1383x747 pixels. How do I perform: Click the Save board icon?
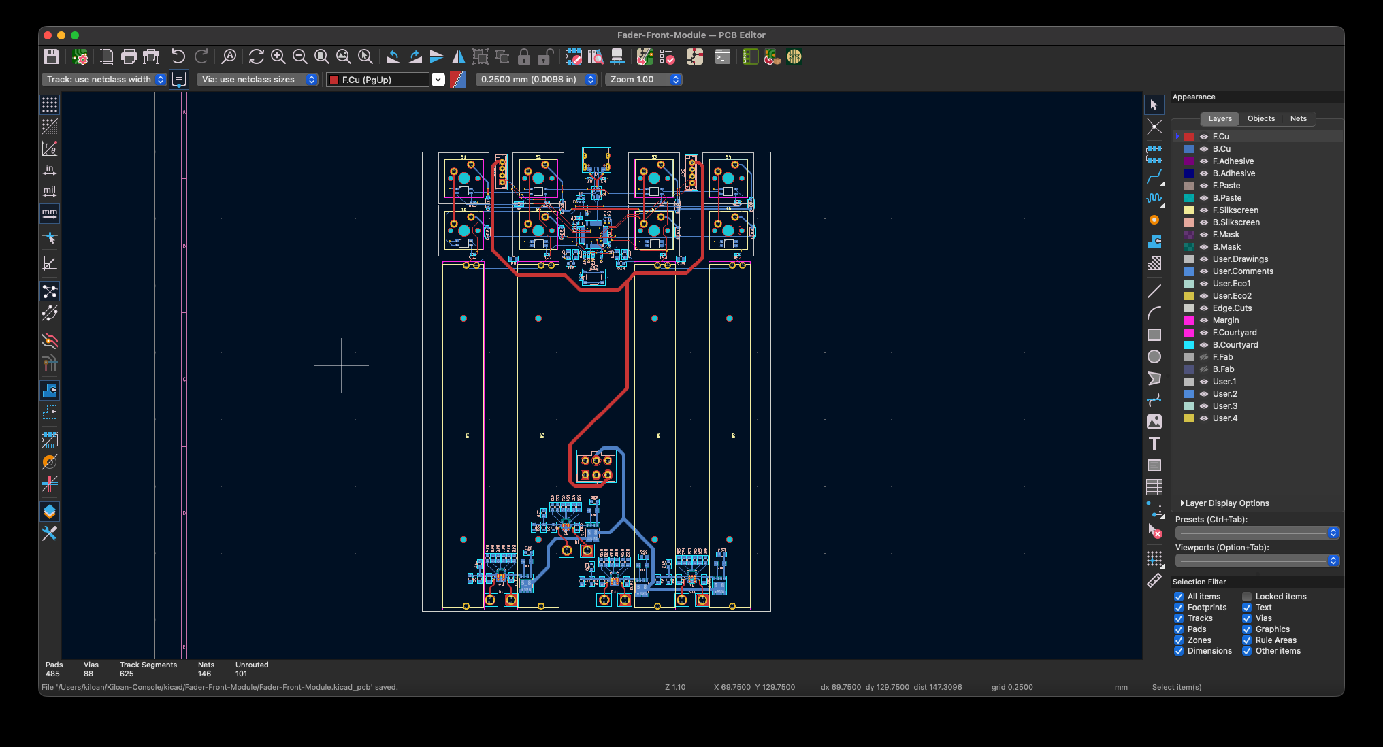coord(52,56)
